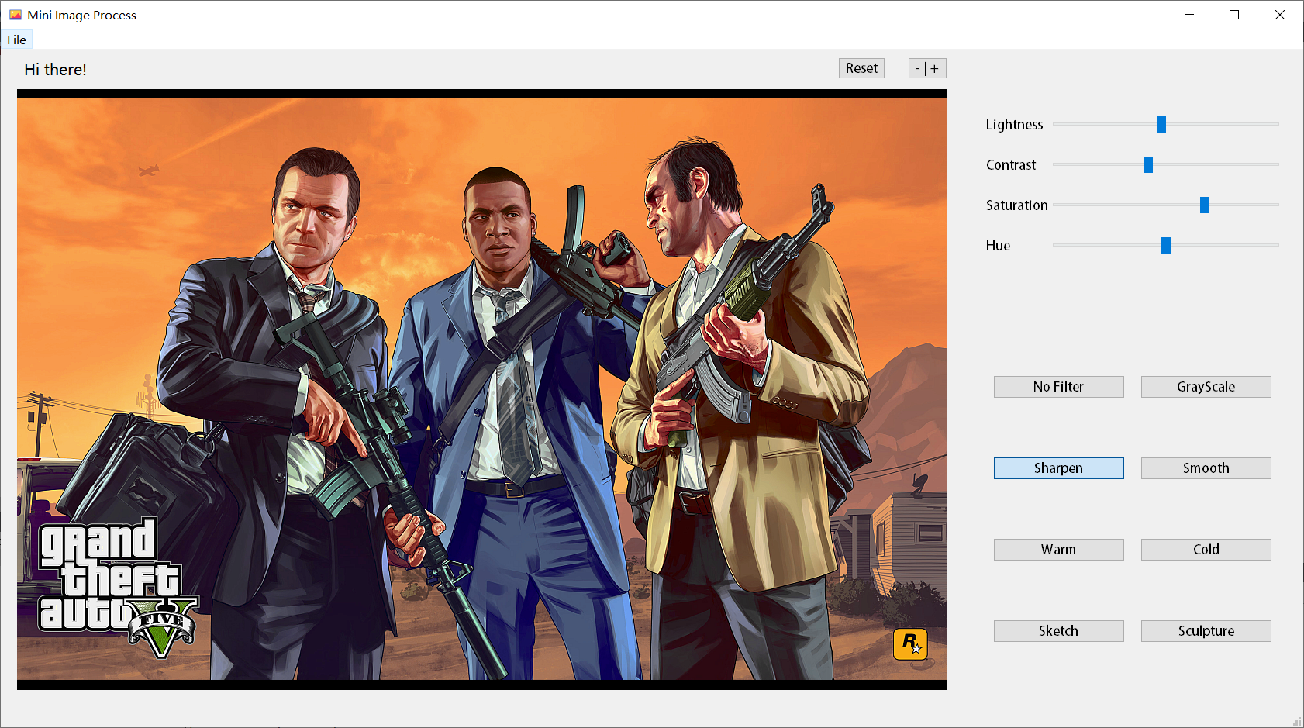Image resolution: width=1304 pixels, height=728 pixels.
Task: Close the Mini Image Process window
Action: (1280, 15)
